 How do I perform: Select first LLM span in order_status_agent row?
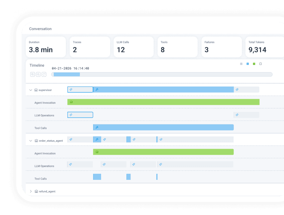80,140
